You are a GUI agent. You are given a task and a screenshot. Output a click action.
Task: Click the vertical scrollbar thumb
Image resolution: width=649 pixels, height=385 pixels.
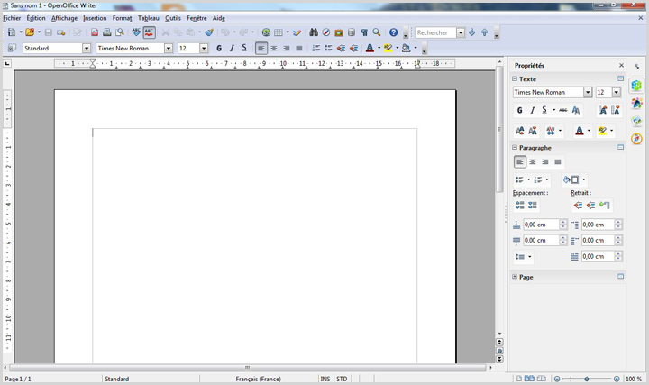(x=499, y=130)
